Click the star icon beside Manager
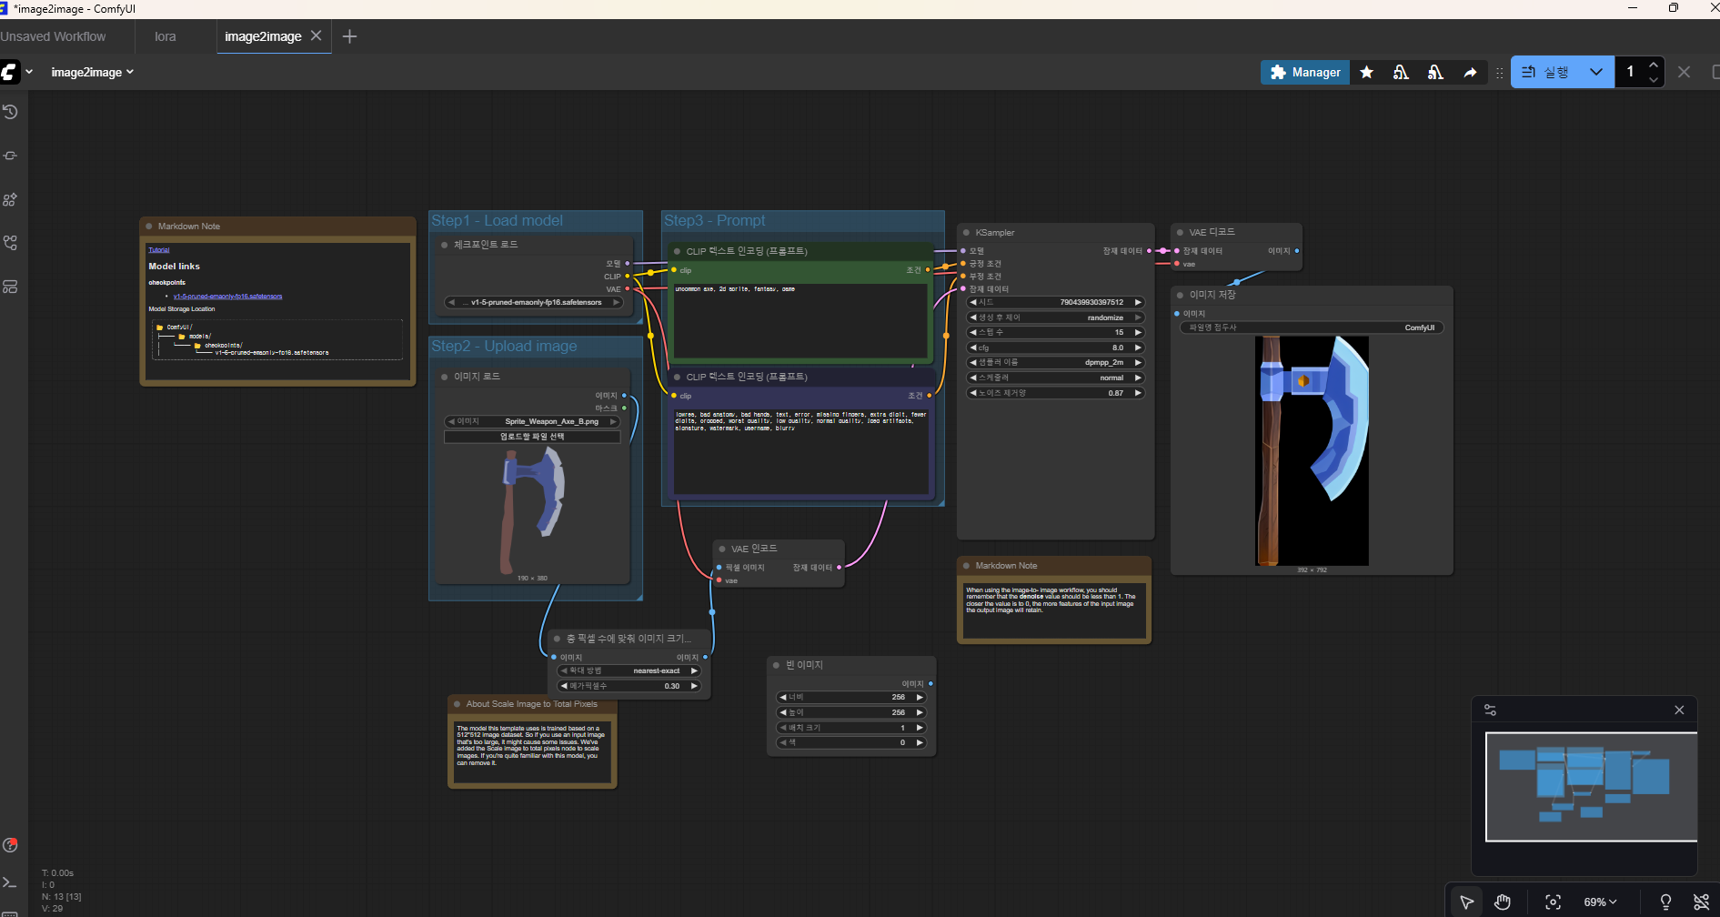1720x917 pixels. pyautogui.click(x=1366, y=73)
